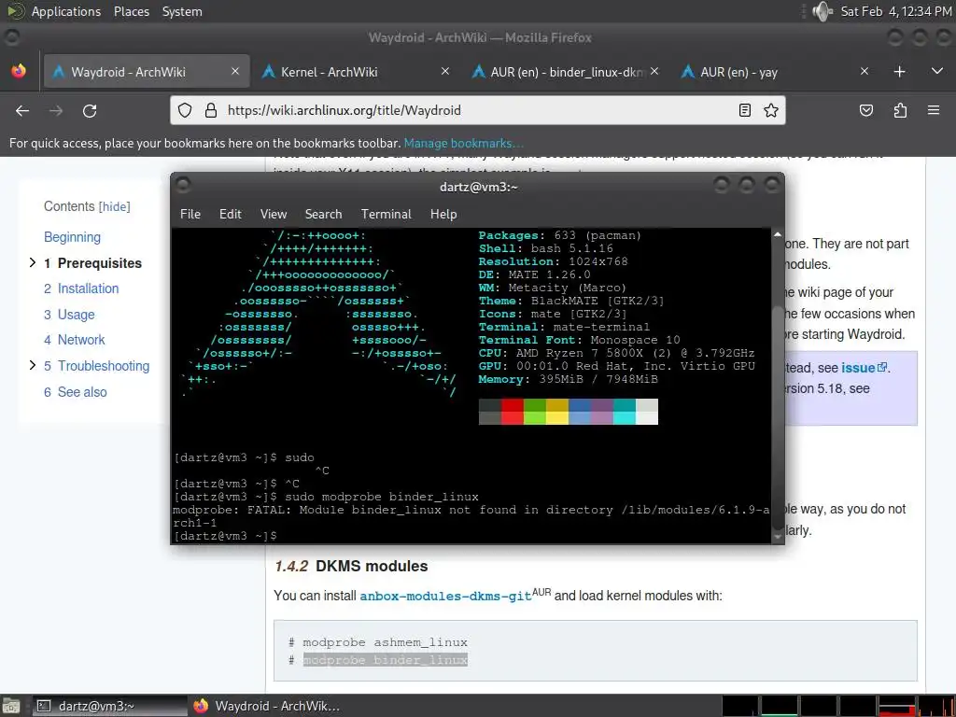
Task: Open the terminal File menu
Action: (190, 214)
